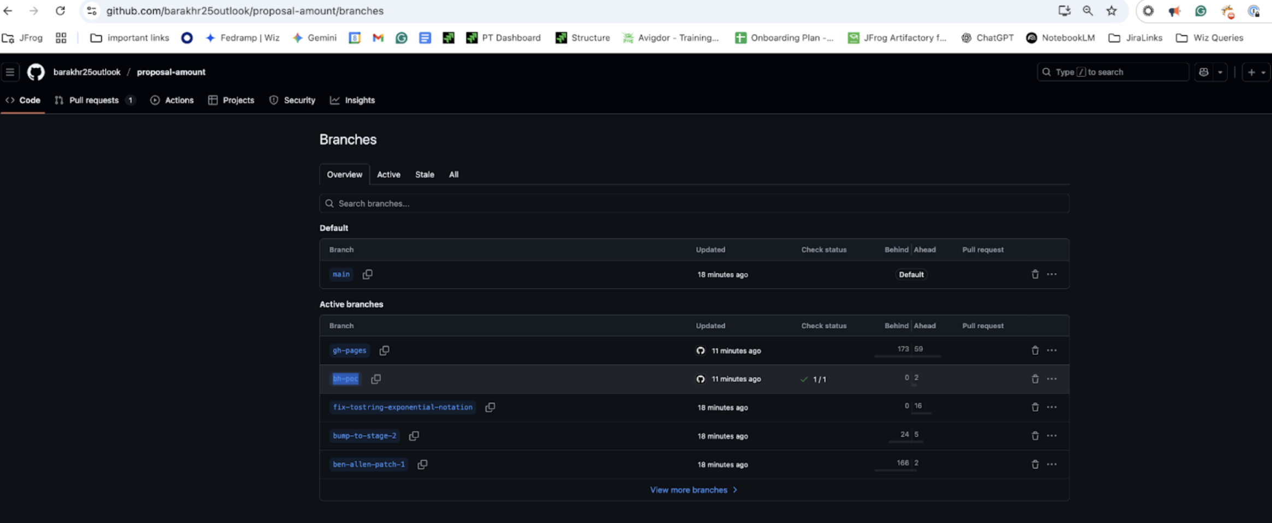
Task: Open more actions for bh-poc branch
Action: pyautogui.click(x=1052, y=379)
